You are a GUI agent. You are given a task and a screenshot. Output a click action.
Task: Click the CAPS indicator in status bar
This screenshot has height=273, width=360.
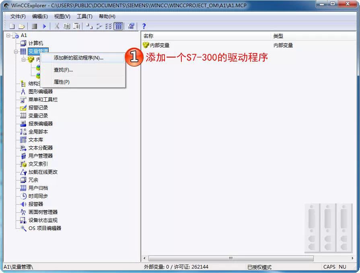[x=329, y=267]
